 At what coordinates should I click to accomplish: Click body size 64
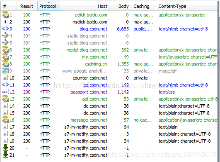(x=126, y=127)
